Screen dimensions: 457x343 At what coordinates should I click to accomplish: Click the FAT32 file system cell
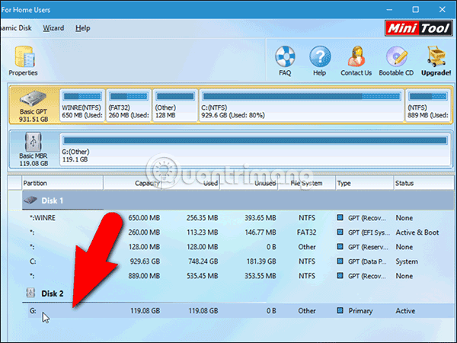307,232
